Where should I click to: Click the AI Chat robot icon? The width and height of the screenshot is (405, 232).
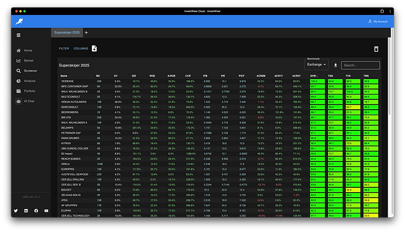point(19,101)
